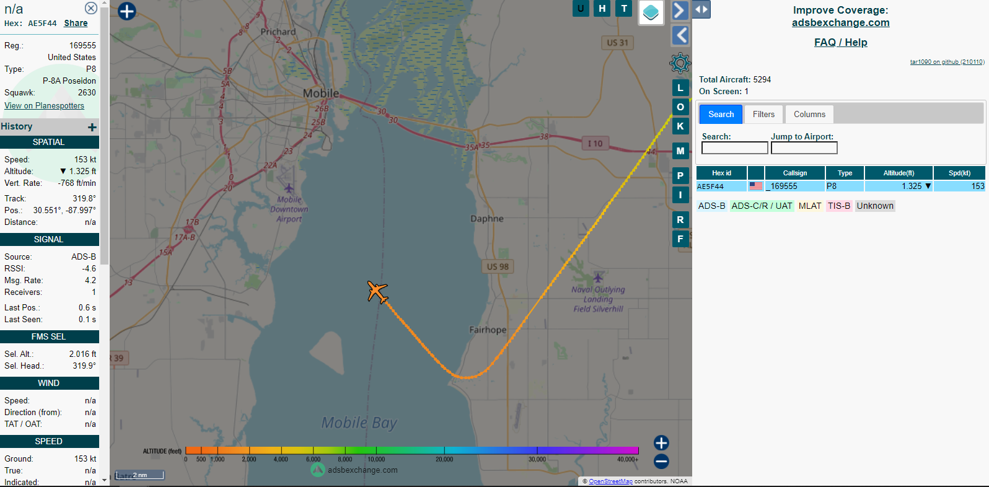The width and height of the screenshot is (989, 487).
Task: Click Mobile Downtown Airport marker
Action: pyautogui.click(x=289, y=188)
